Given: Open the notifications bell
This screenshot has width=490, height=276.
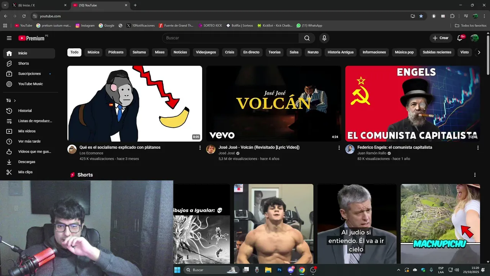Looking at the screenshot, I should point(461,38).
